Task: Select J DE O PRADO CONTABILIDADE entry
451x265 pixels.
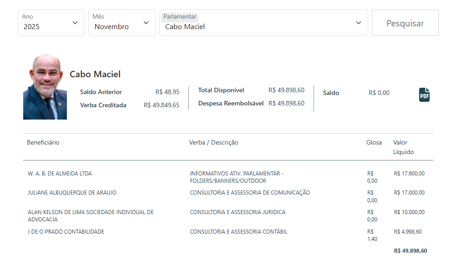Action: pos(66,232)
